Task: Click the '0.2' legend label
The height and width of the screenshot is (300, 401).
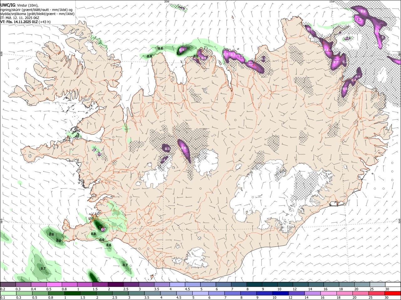Action: point(3,289)
